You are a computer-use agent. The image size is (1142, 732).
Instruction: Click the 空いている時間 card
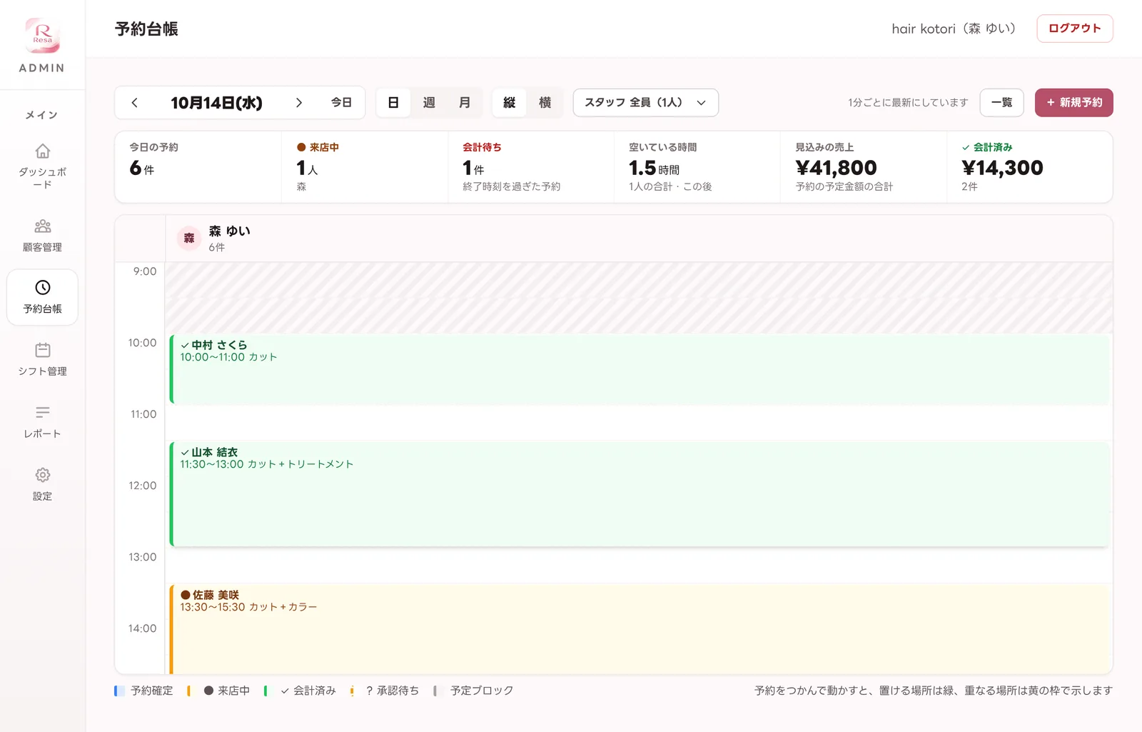click(697, 167)
